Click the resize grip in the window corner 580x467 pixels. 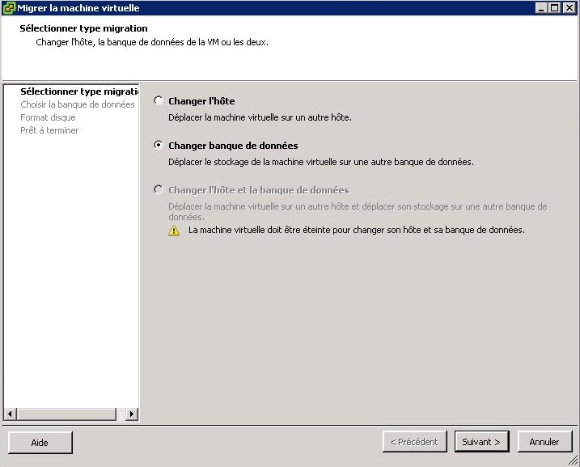(573, 460)
